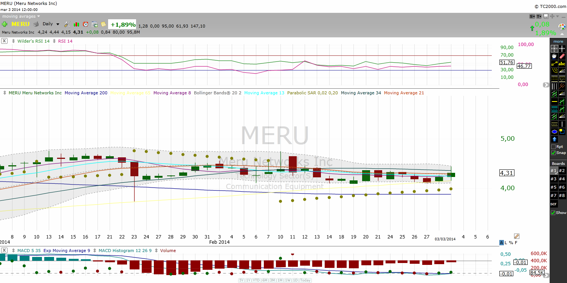Open the yellow note icon
This screenshot has height=283, width=567.
(x=104, y=24)
